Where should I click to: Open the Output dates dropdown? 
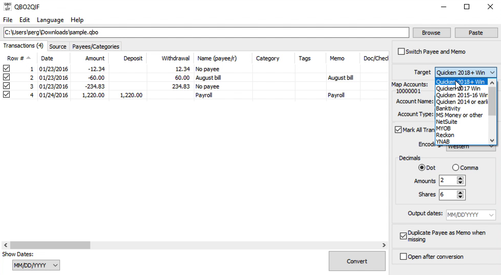(x=471, y=215)
